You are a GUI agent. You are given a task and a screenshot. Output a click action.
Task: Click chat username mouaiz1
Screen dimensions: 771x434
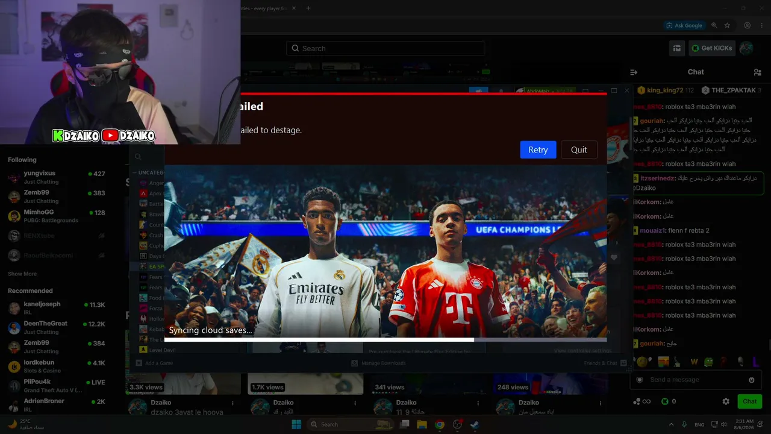(x=653, y=230)
